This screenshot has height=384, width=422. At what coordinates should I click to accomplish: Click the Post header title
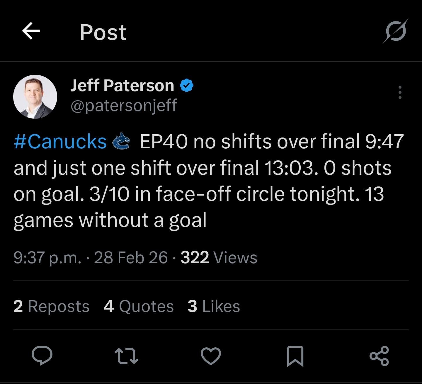[x=103, y=32]
